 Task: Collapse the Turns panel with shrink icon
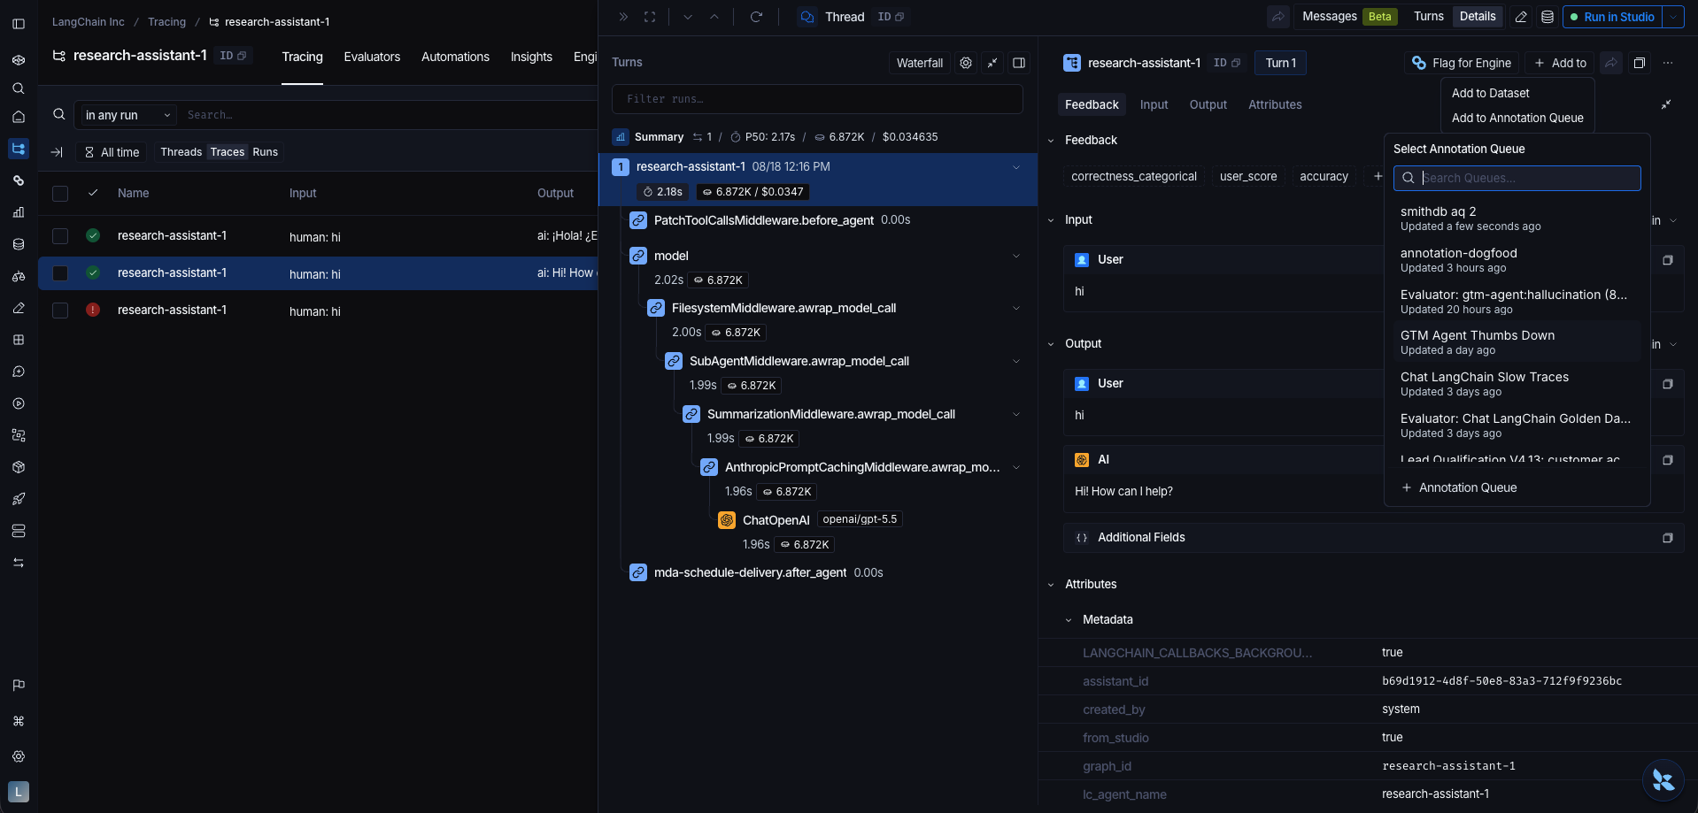tap(992, 63)
